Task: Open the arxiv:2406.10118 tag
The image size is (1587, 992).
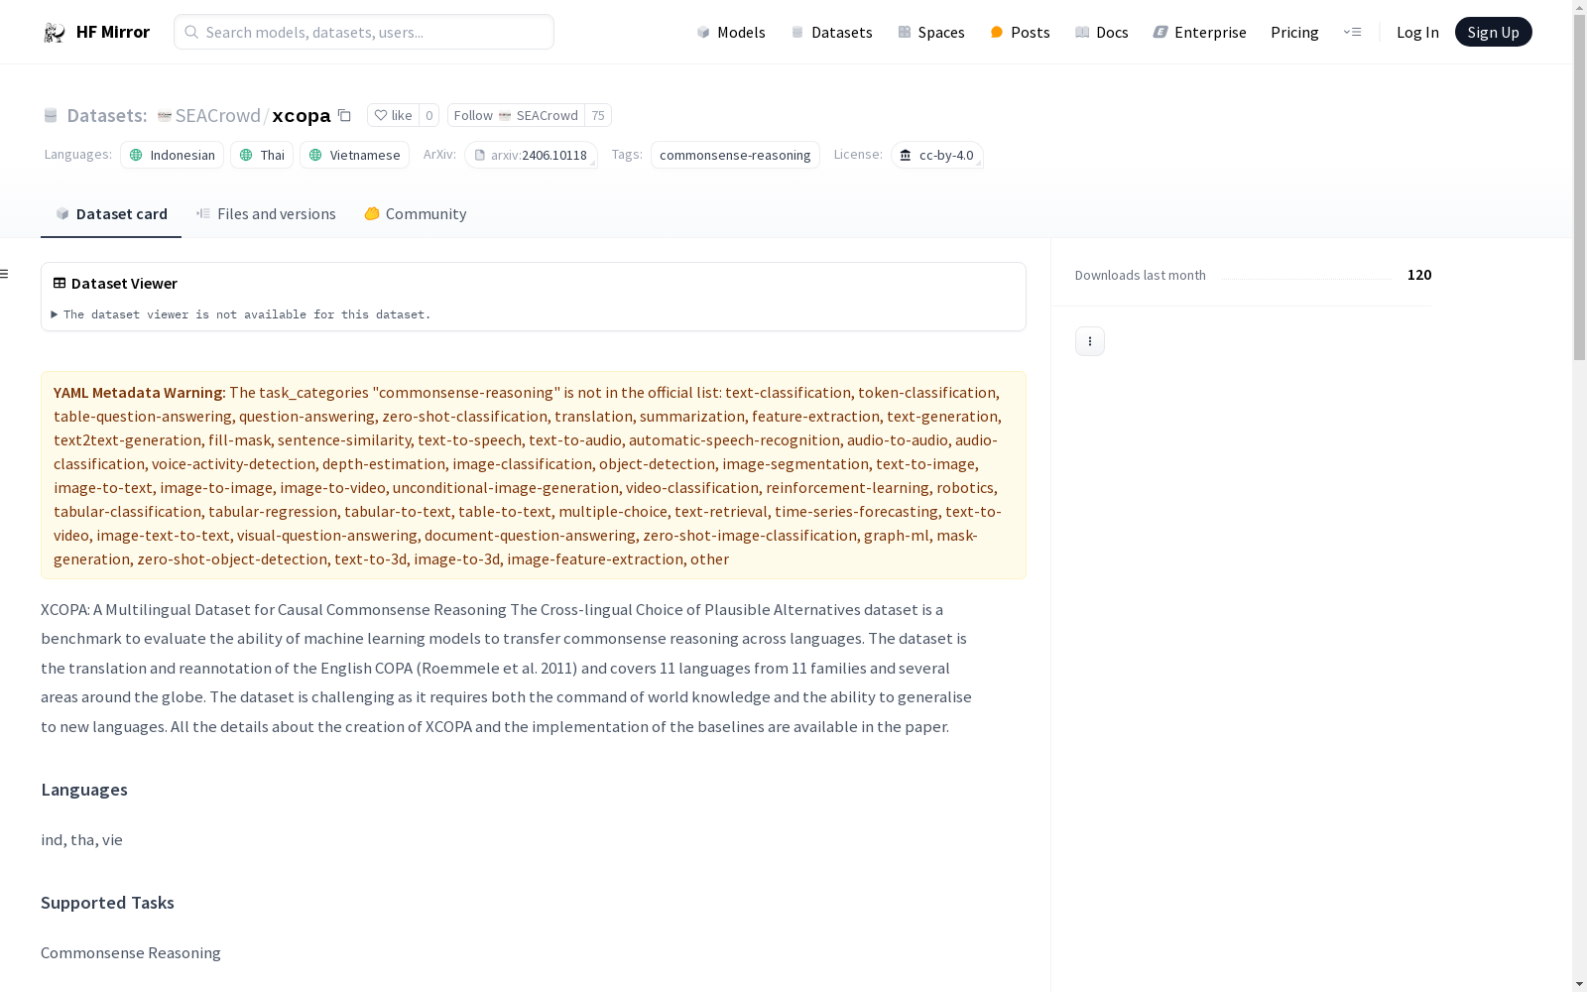Action: tap(531, 155)
